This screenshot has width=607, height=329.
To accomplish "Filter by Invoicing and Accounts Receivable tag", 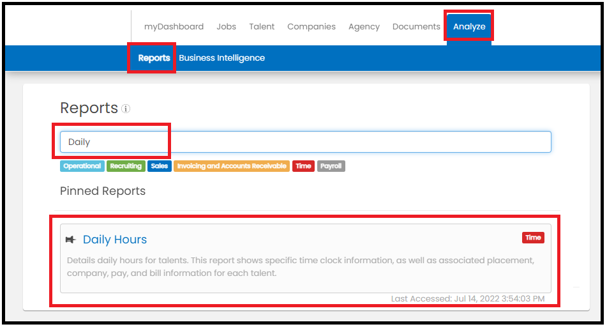I will (x=232, y=166).
